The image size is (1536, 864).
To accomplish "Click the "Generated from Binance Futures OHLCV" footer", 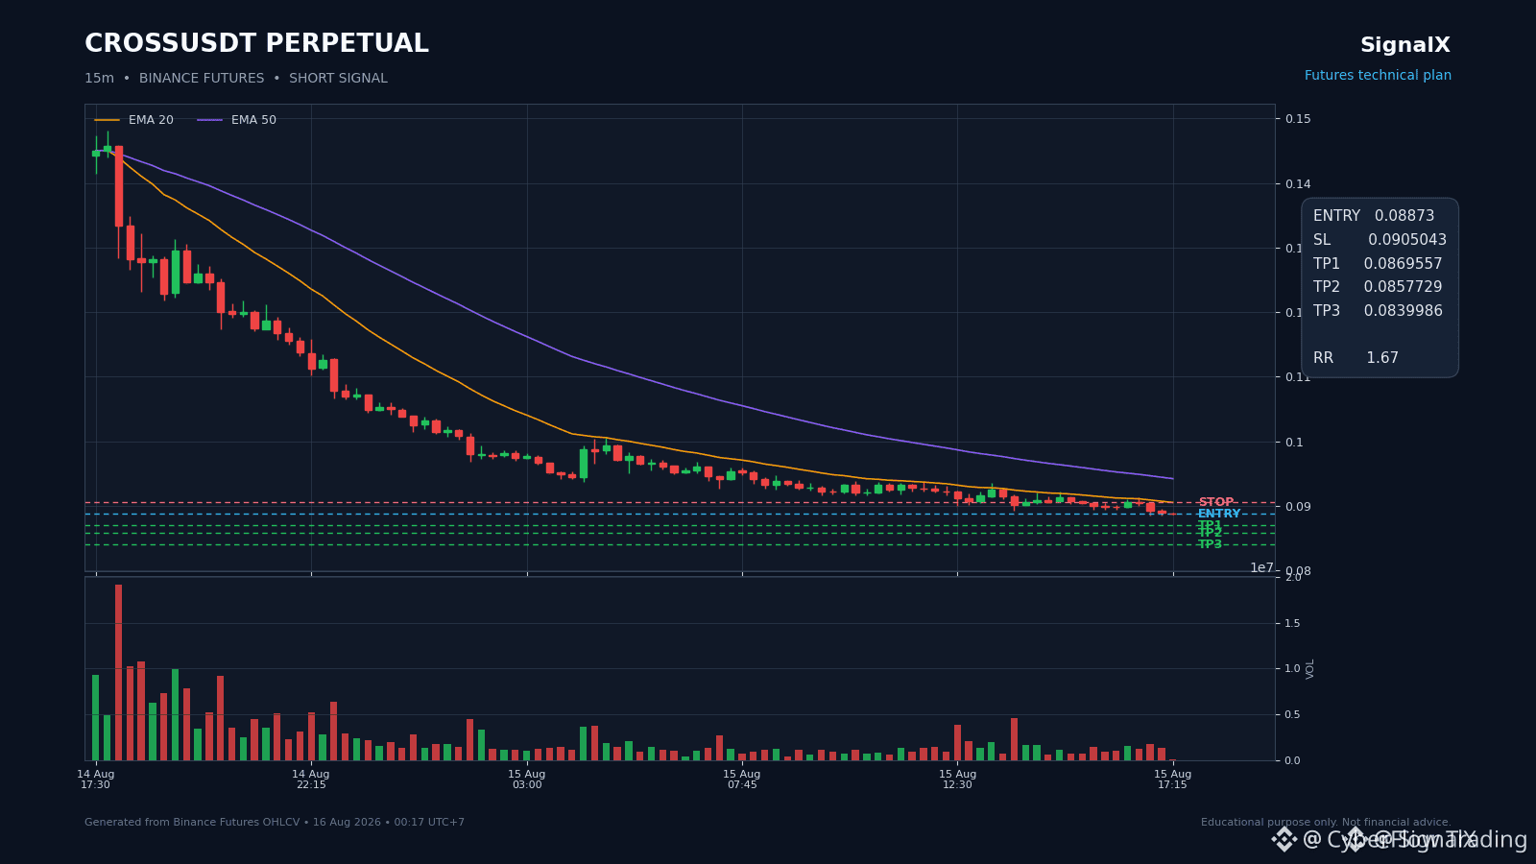I will pos(275,823).
